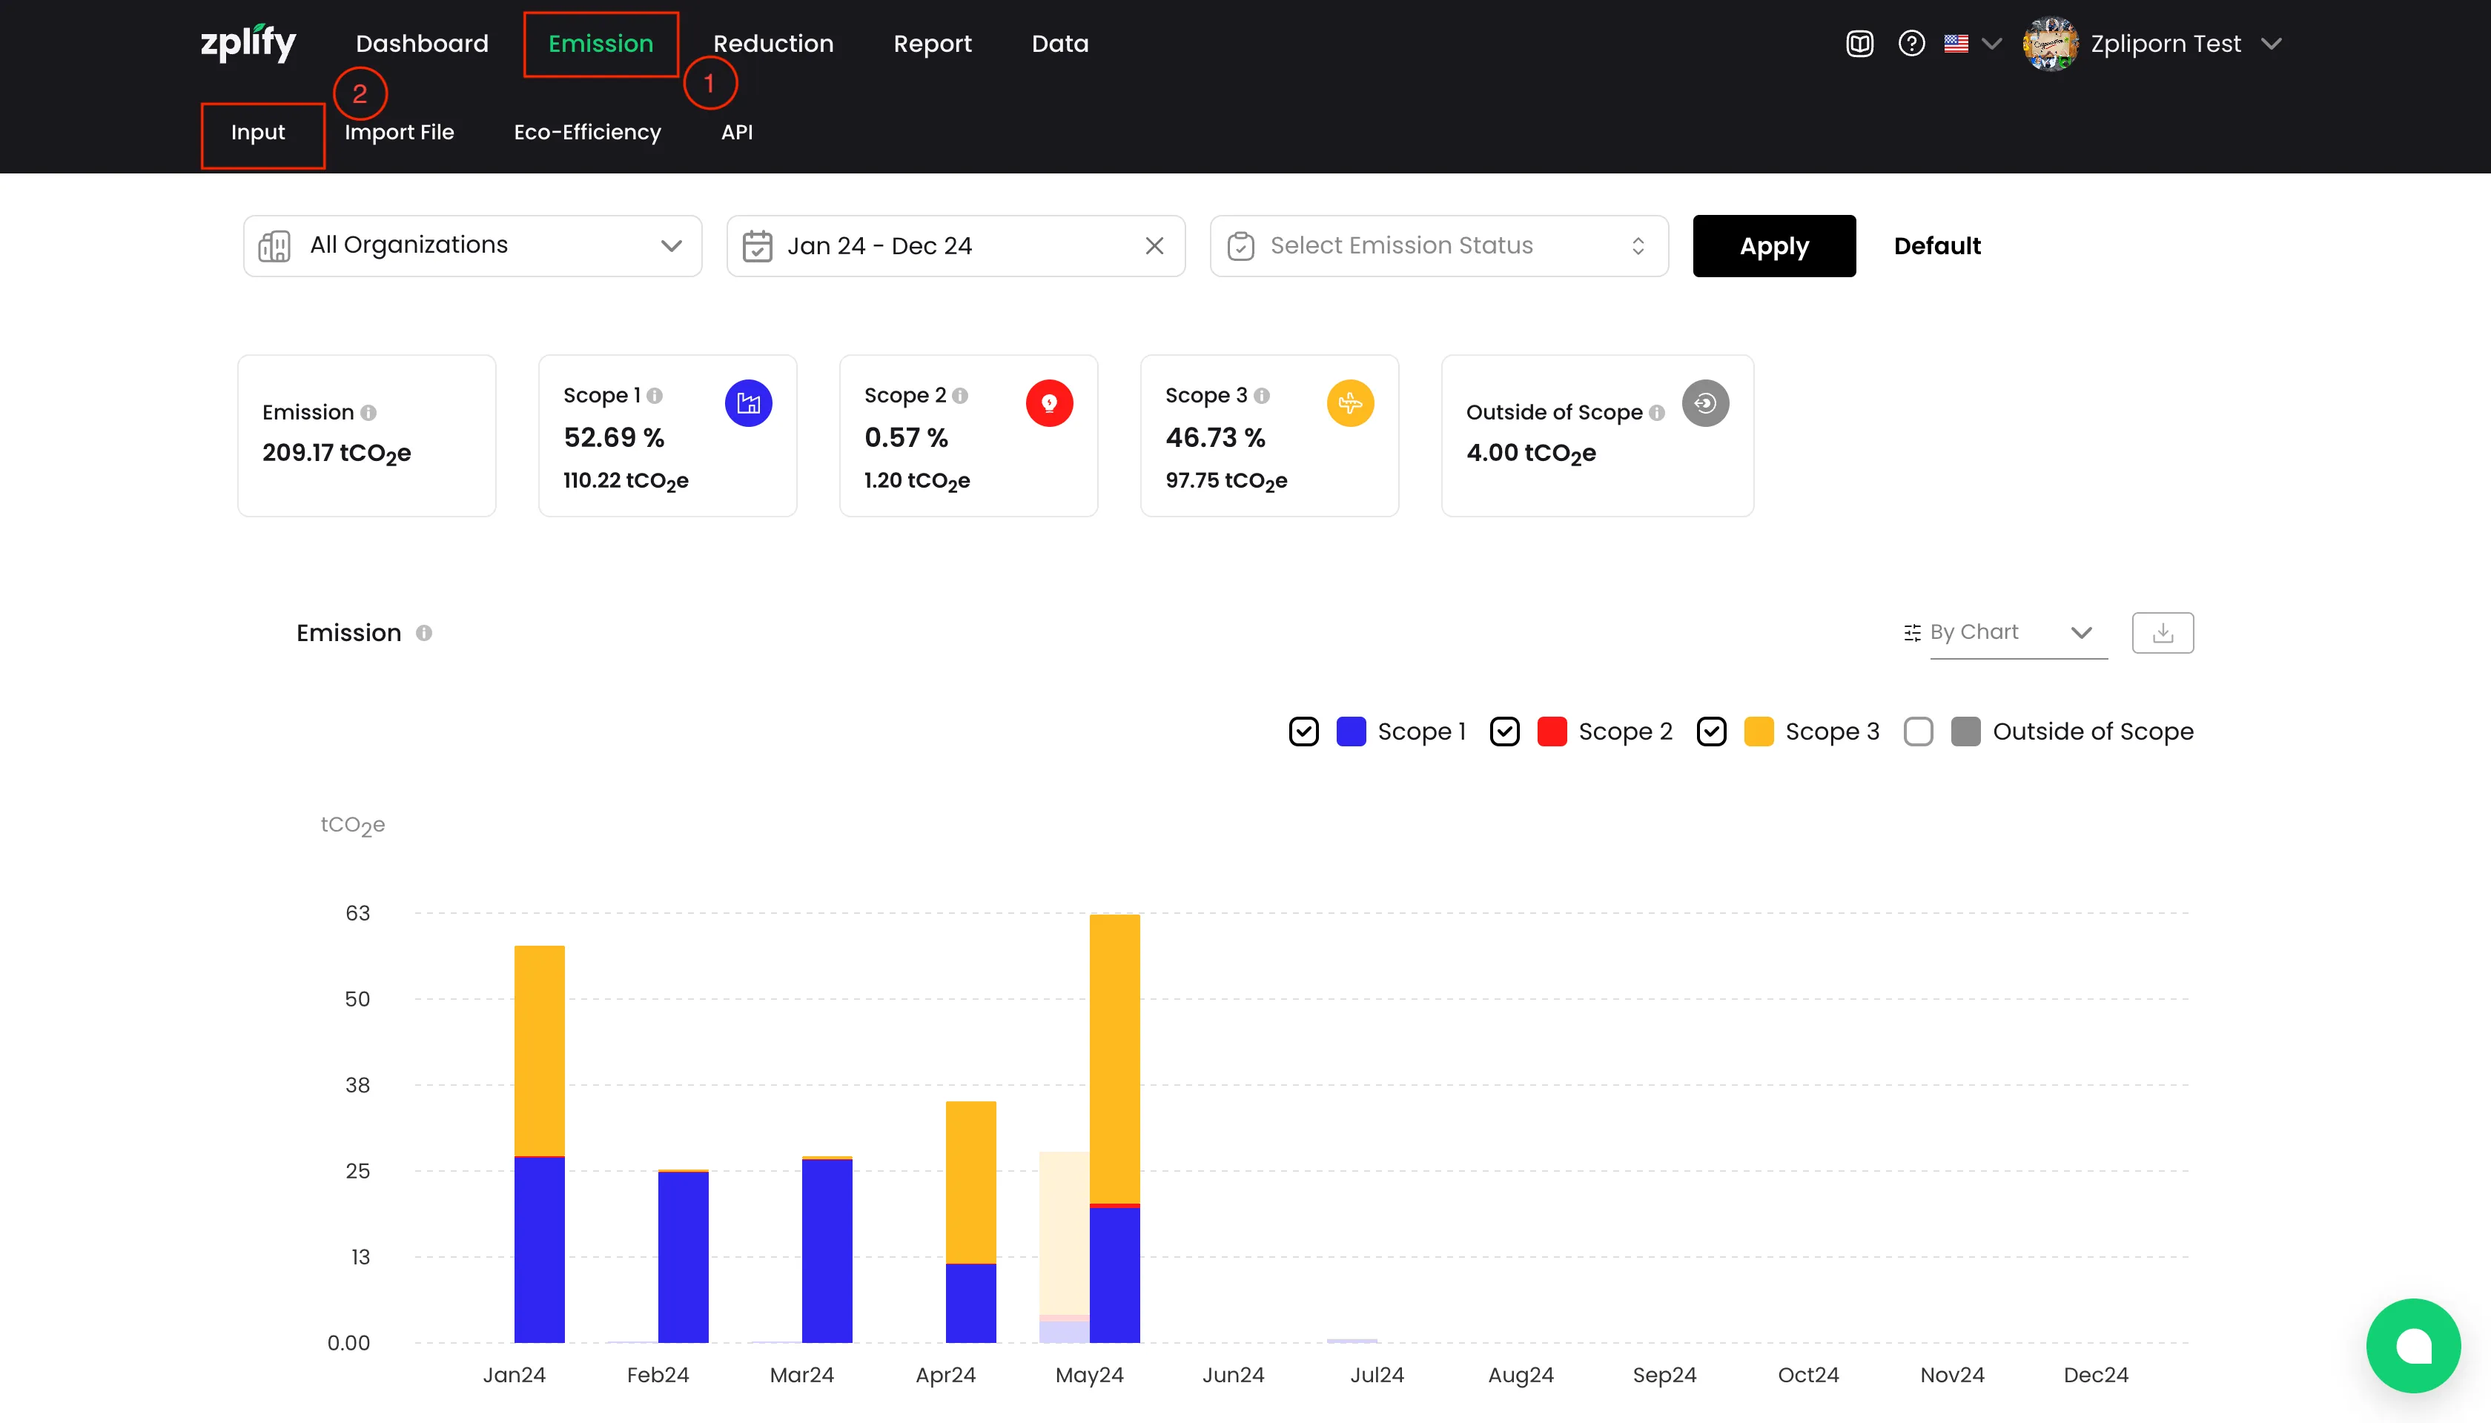The height and width of the screenshot is (1423, 2491).
Task: Click the Scope 1 factory icon
Action: pos(748,402)
